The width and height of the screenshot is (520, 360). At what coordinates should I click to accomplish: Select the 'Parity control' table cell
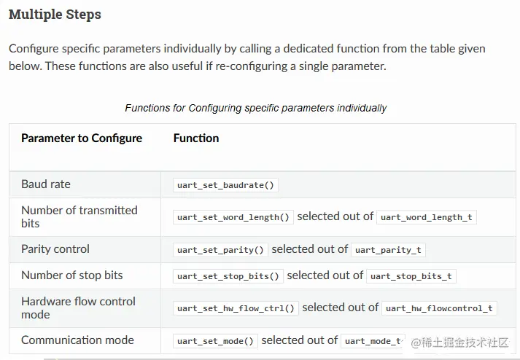55,249
